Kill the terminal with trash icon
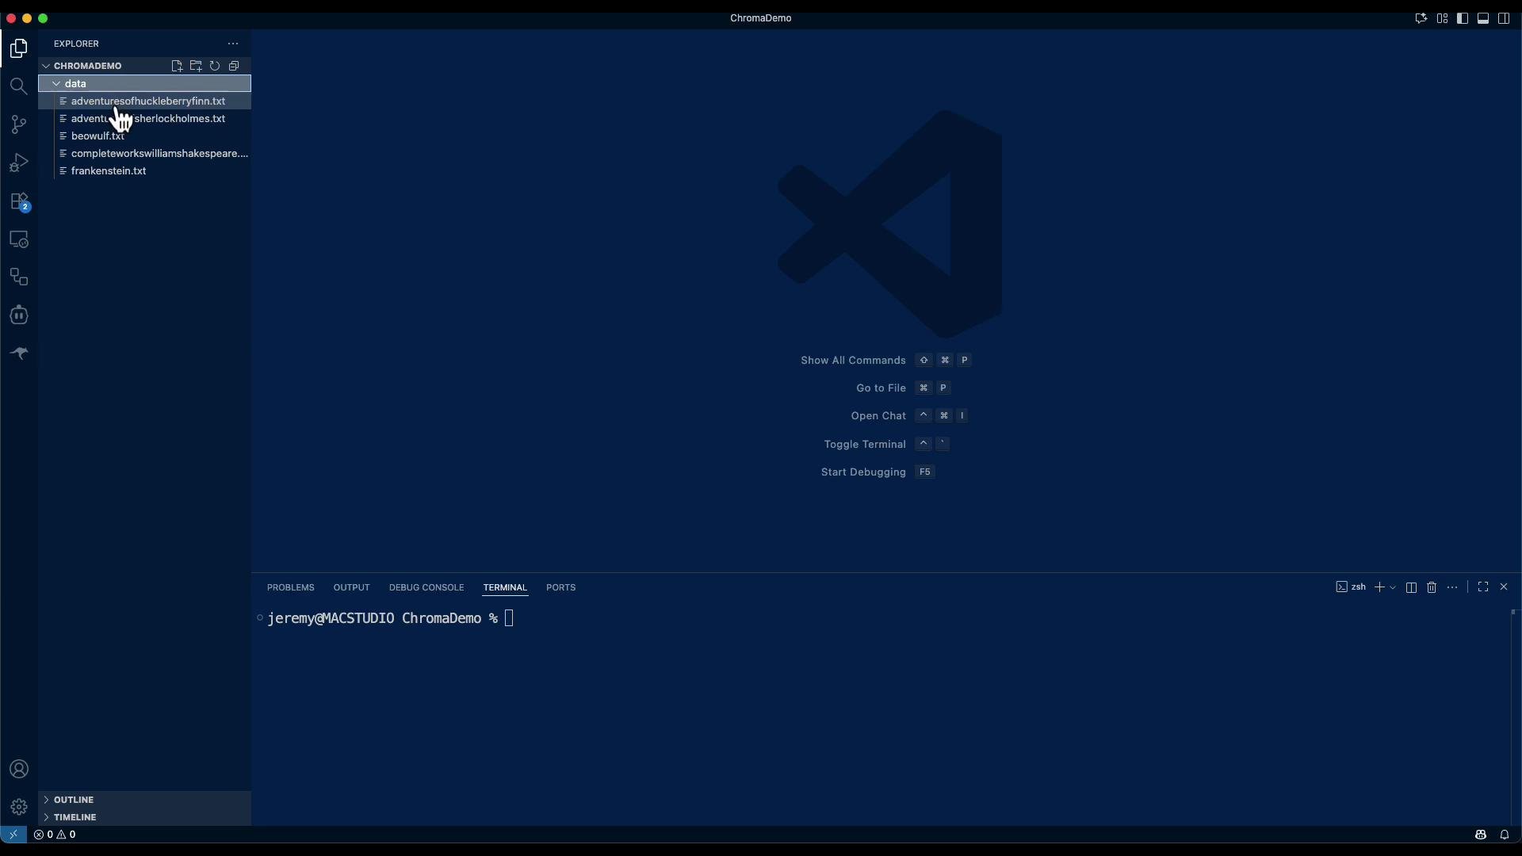 1432,587
